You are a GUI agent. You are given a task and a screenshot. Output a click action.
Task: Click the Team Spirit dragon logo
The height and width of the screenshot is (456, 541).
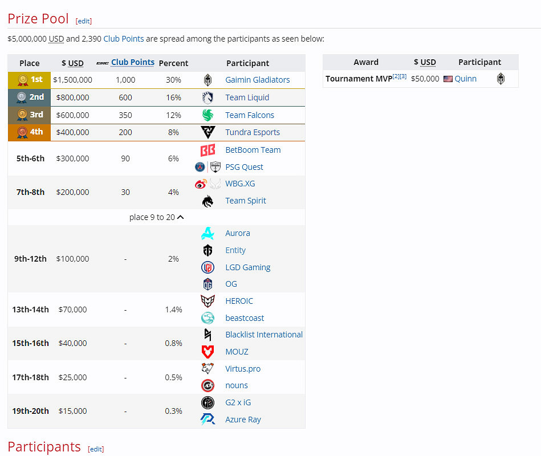tap(209, 200)
